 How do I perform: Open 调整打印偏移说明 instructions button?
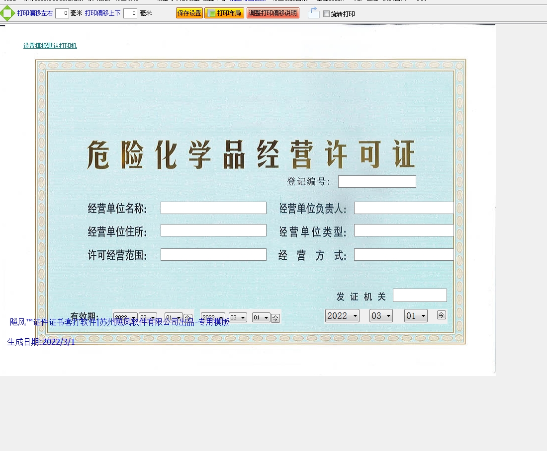(x=273, y=13)
